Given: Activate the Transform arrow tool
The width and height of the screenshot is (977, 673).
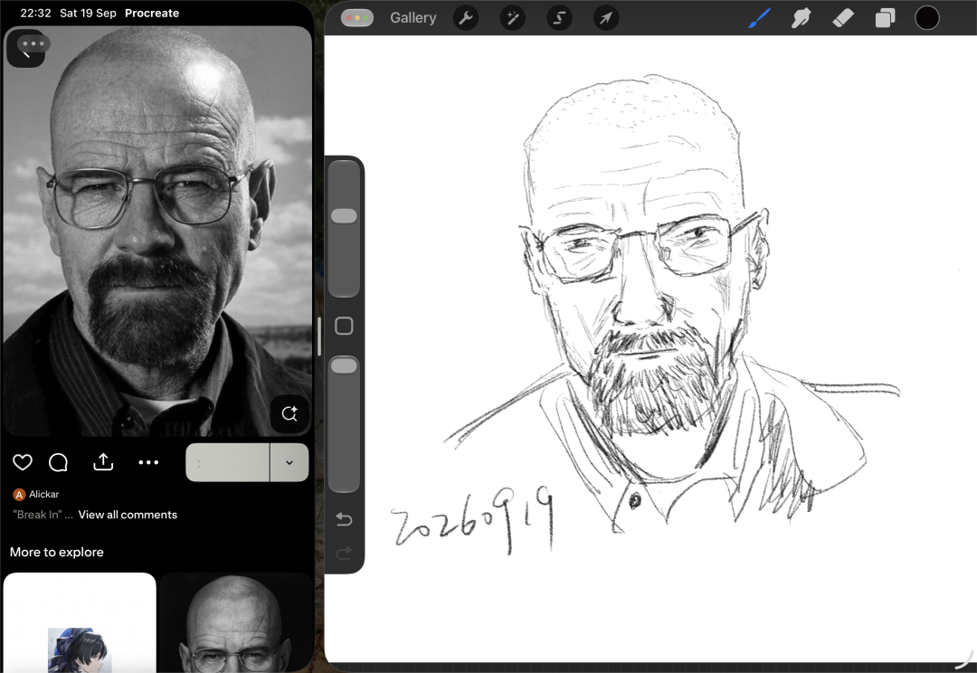Looking at the screenshot, I should point(605,18).
